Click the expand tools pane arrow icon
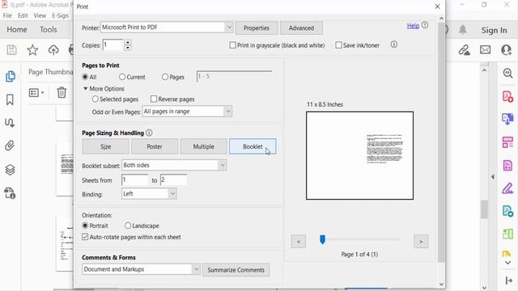 [493, 177]
